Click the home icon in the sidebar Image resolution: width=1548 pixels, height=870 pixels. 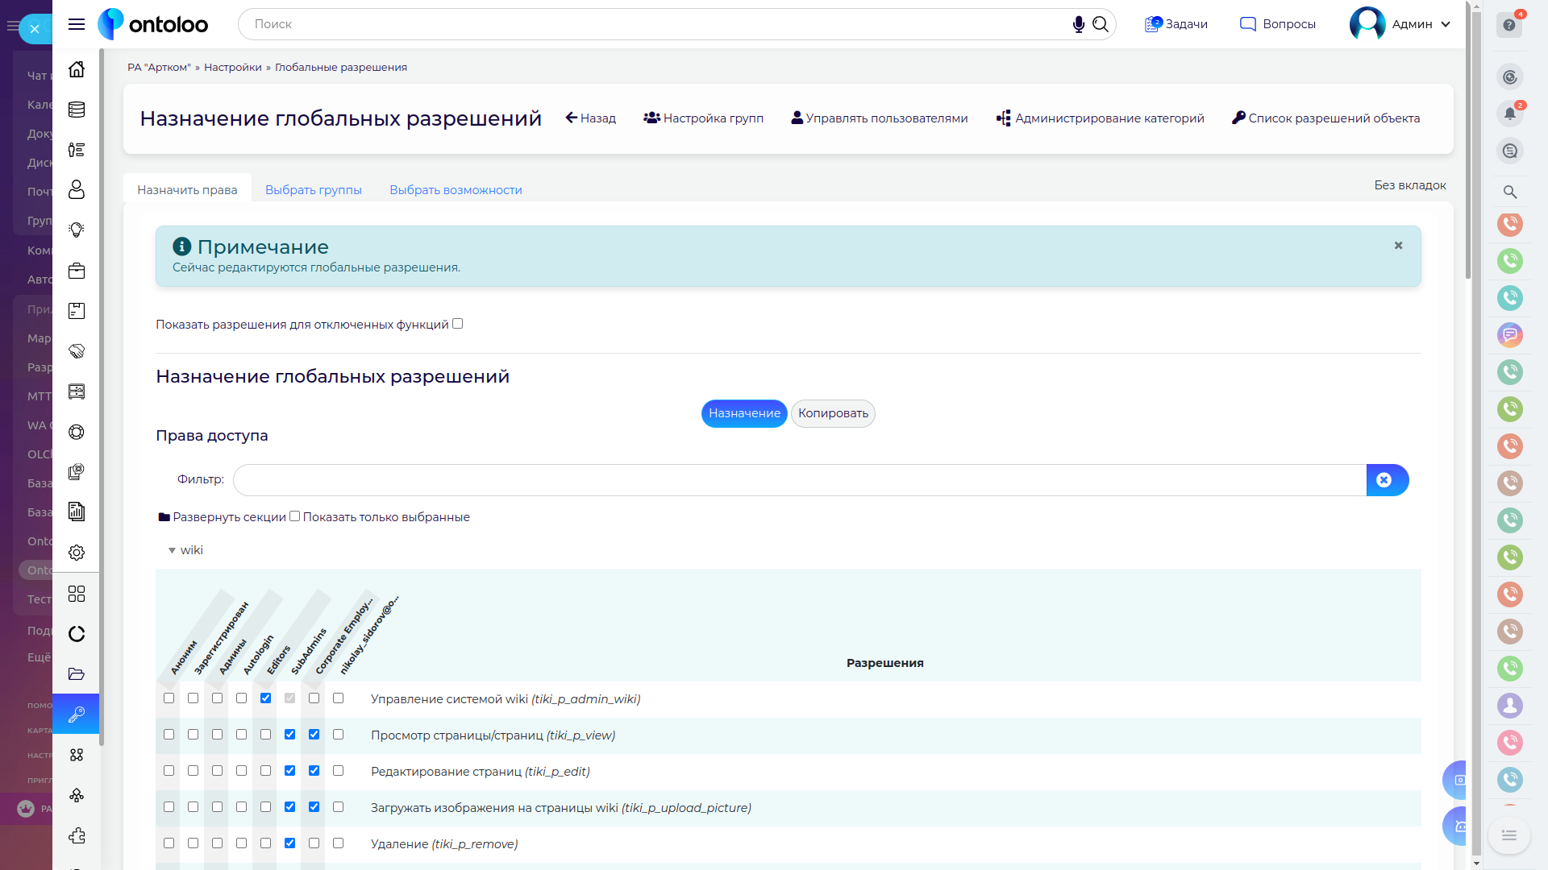77,69
